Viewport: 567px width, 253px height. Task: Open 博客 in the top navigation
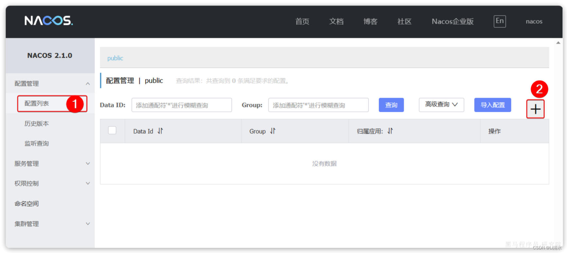(x=370, y=22)
